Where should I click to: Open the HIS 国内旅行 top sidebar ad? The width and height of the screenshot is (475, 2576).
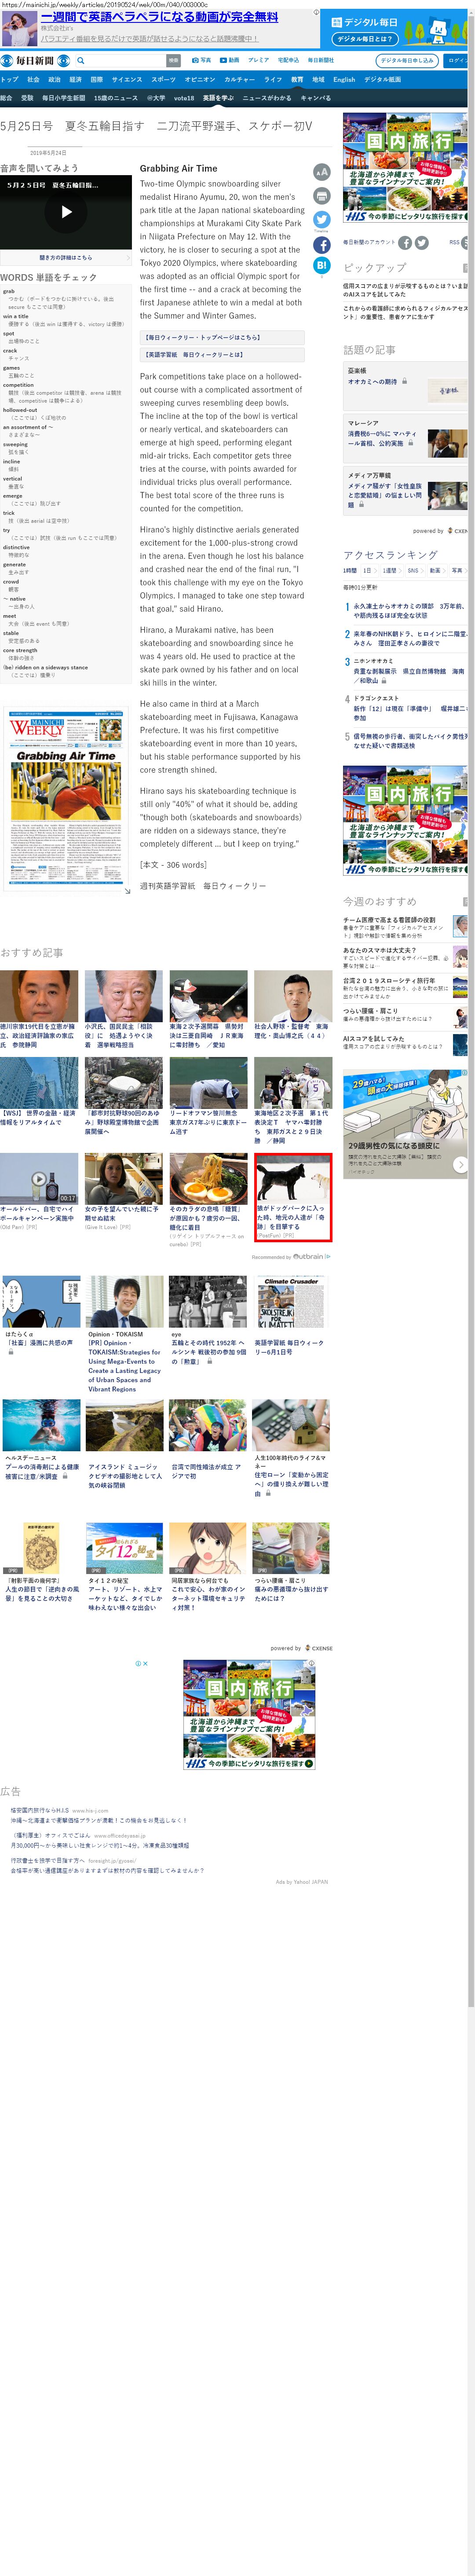pos(405,167)
